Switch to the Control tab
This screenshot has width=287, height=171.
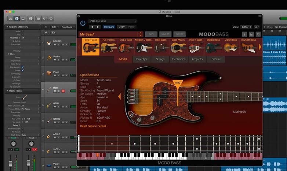click(x=216, y=59)
